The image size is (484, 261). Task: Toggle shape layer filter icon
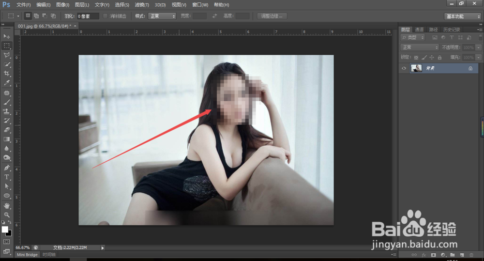click(460, 37)
